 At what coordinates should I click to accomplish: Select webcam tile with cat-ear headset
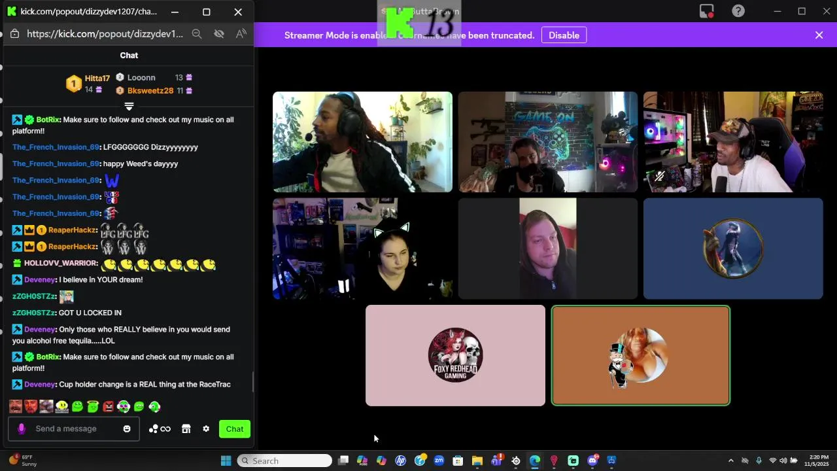(x=362, y=249)
